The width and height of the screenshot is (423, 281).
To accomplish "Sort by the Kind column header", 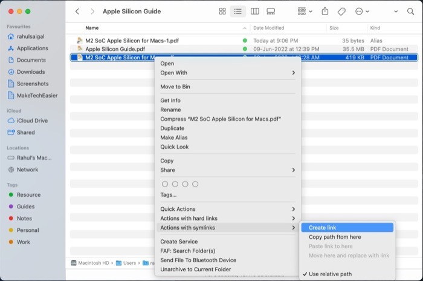I will tap(375, 28).
